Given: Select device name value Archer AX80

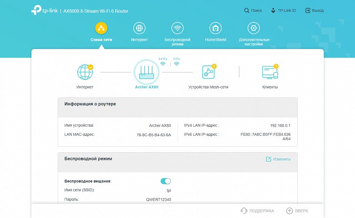Looking at the screenshot, I should (x=160, y=126).
